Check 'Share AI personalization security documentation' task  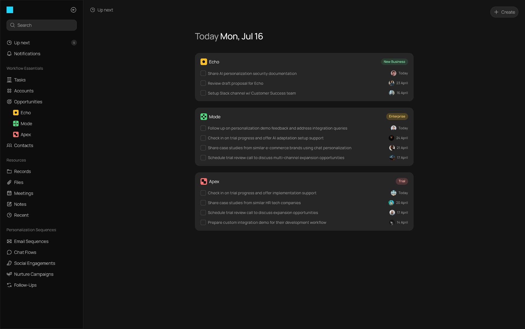pos(203,73)
